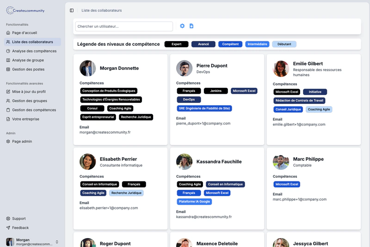
Task: Go to Analyse de groupe
Action: point(28,60)
